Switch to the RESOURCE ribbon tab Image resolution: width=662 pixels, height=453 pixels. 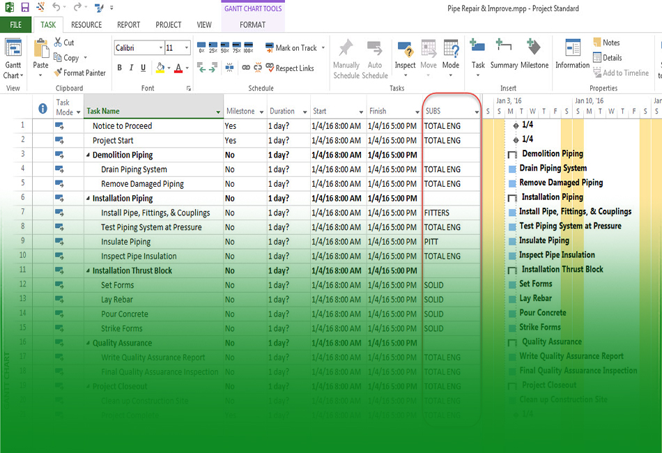[x=86, y=24]
